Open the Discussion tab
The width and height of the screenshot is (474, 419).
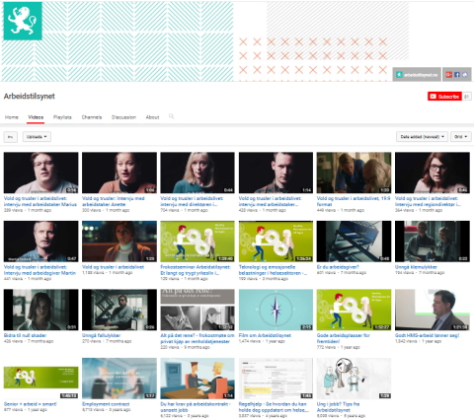click(123, 117)
